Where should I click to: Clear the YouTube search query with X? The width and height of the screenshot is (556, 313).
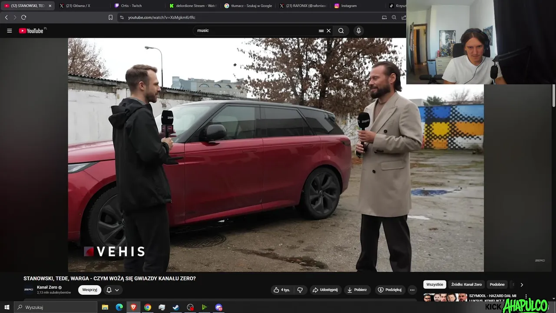coord(328,31)
